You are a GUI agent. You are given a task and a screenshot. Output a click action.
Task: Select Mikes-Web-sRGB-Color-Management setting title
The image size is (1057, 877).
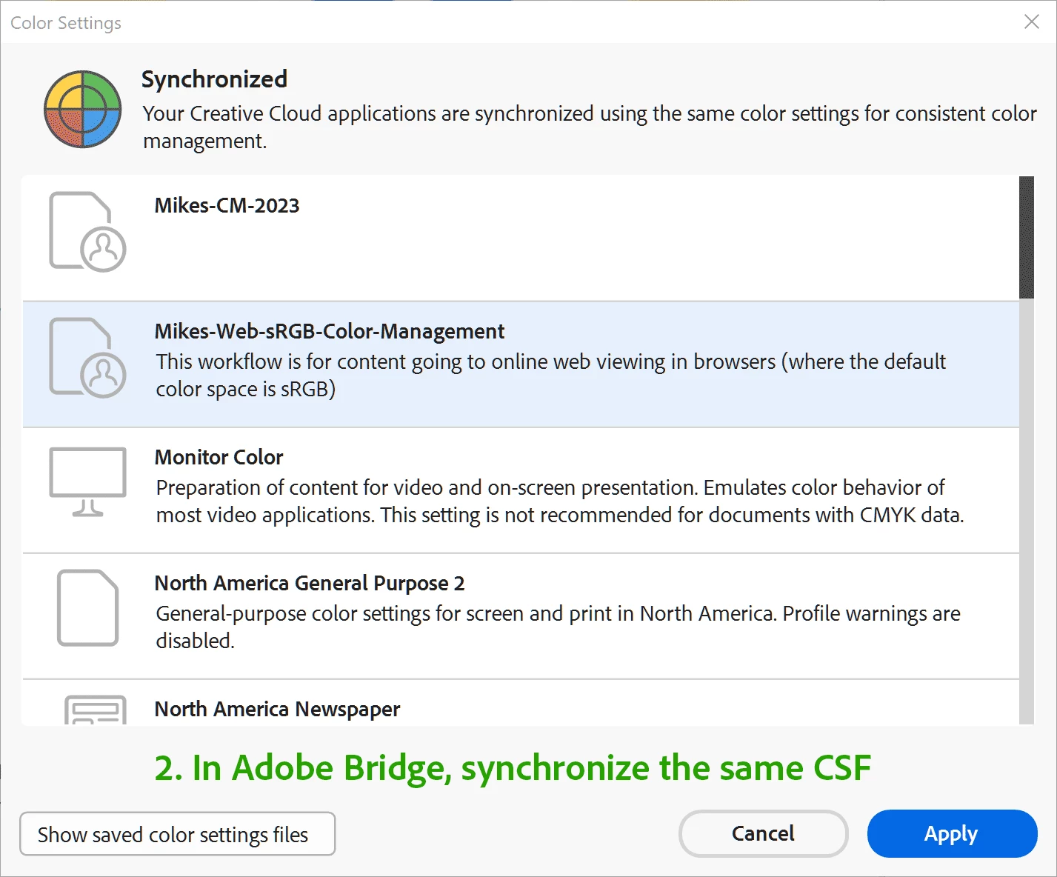329,332
